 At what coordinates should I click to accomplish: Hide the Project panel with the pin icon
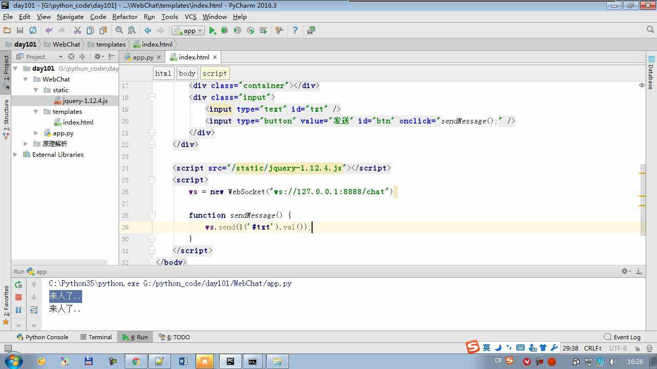pyautogui.click(x=112, y=57)
